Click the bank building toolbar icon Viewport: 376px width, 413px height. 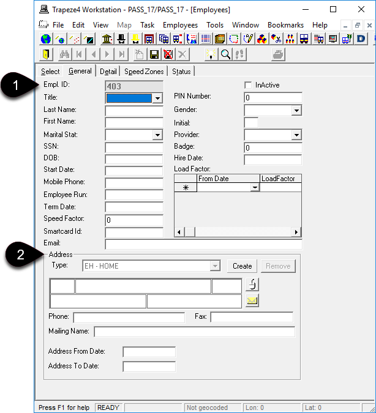(107, 39)
